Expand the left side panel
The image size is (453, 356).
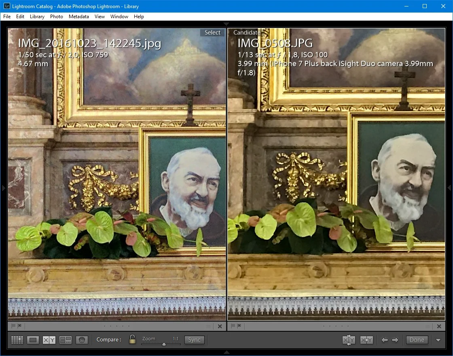[4, 188]
